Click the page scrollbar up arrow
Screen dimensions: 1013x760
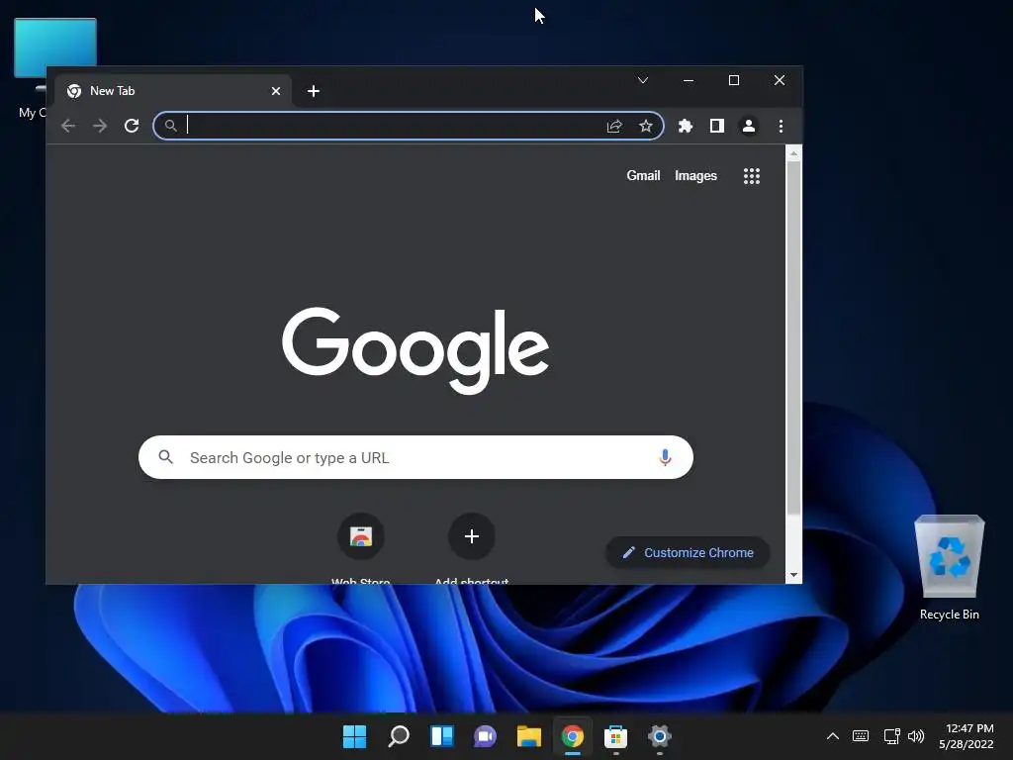tap(793, 153)
